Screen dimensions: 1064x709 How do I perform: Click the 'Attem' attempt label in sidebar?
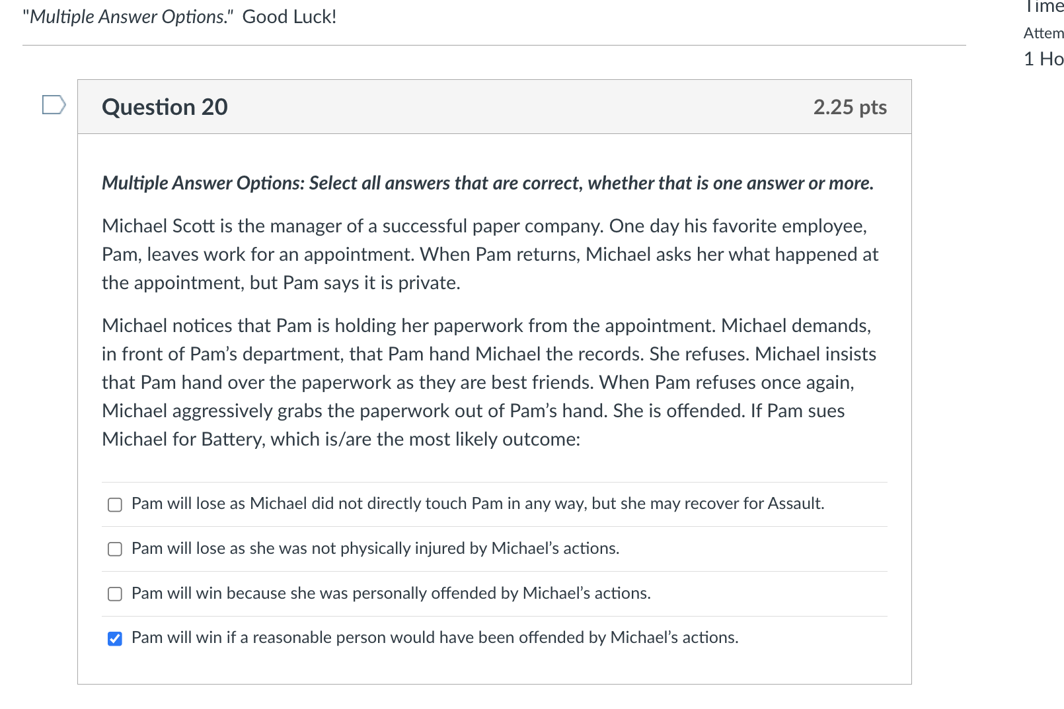coord(1044,33)
